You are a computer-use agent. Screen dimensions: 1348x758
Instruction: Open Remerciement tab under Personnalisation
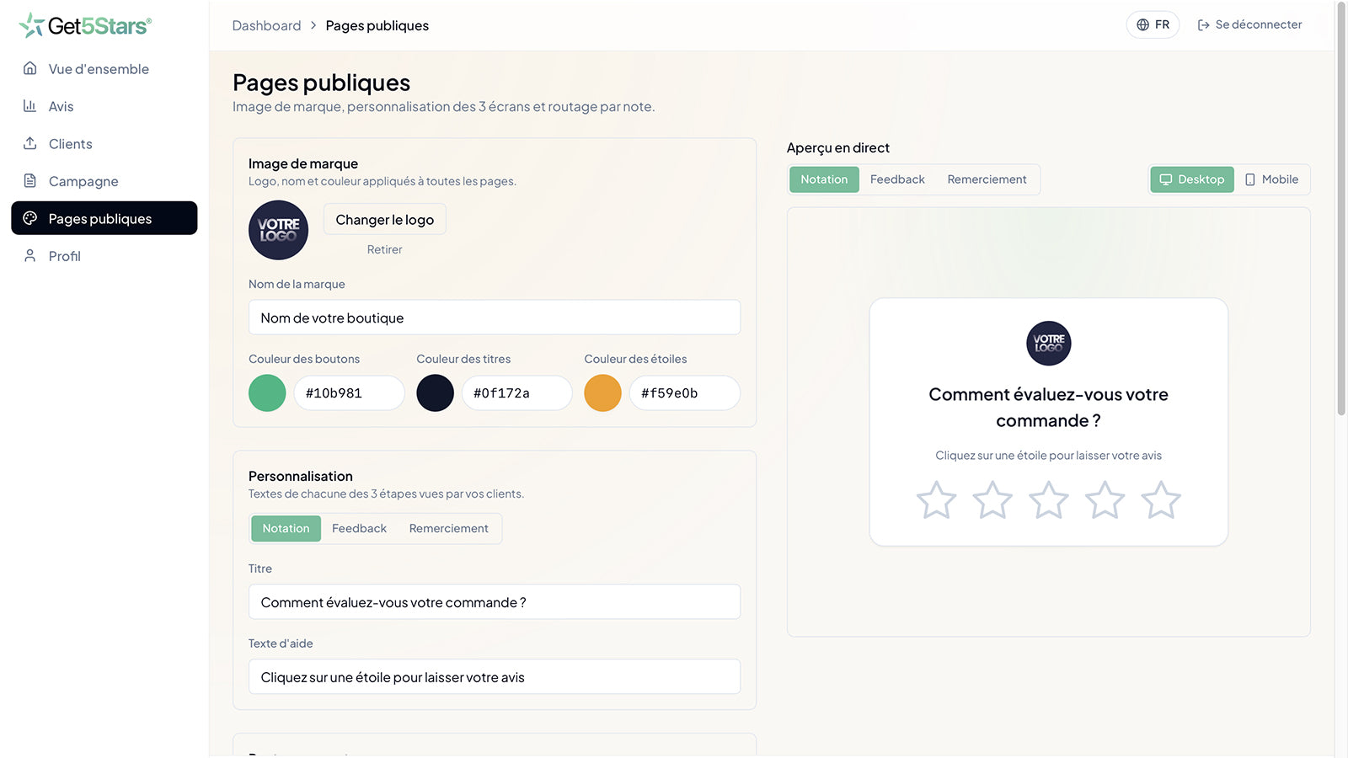click(x=448, y=528)
